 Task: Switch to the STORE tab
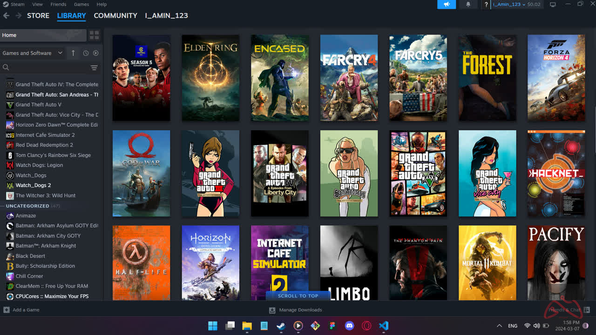[38, 15]
